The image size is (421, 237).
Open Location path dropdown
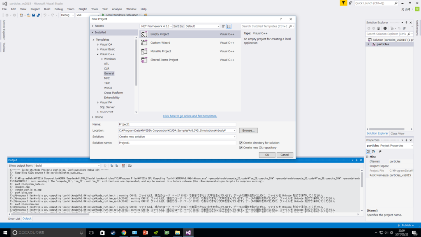[234, 130]
